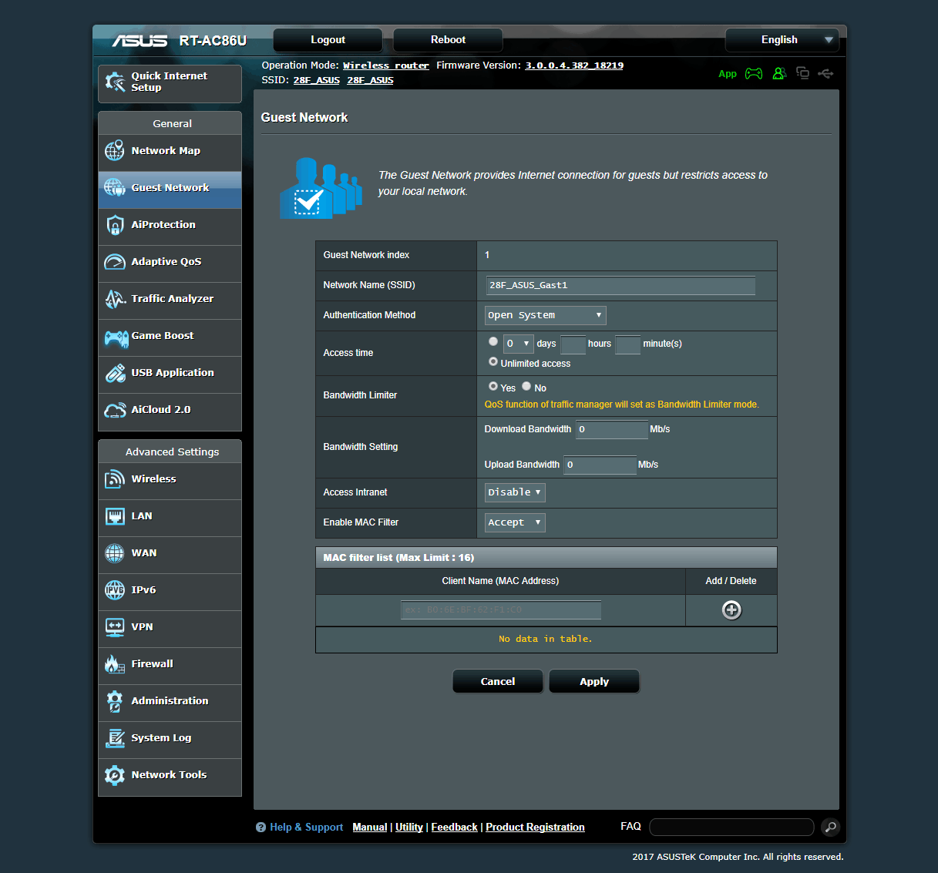Open the Access Intranet dropdown
This screenshot has width=938, height=873.
click(515, 492)
